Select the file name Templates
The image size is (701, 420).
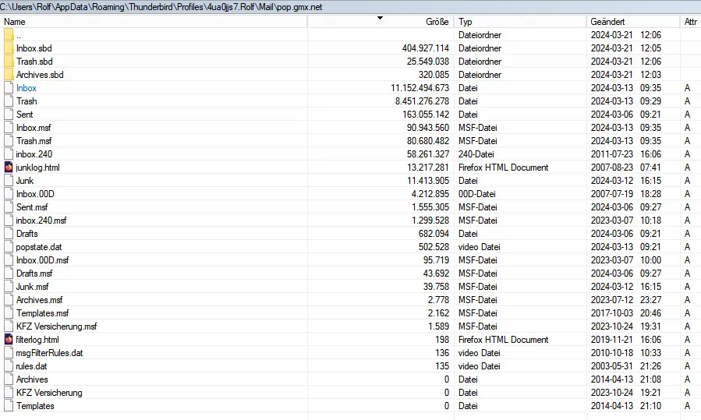35,406
